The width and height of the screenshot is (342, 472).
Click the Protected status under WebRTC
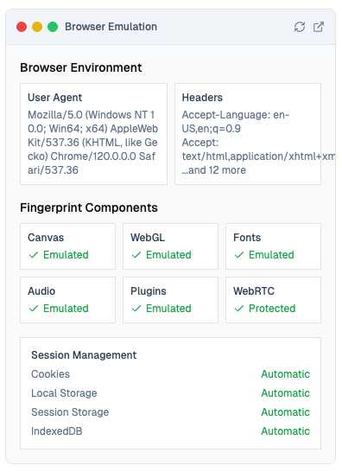tap(272, 309)
